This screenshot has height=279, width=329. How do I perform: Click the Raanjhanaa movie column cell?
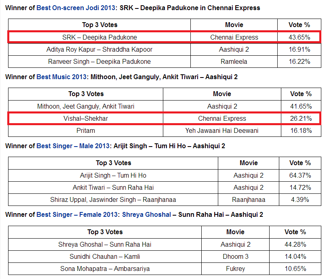tap(249, 199)
